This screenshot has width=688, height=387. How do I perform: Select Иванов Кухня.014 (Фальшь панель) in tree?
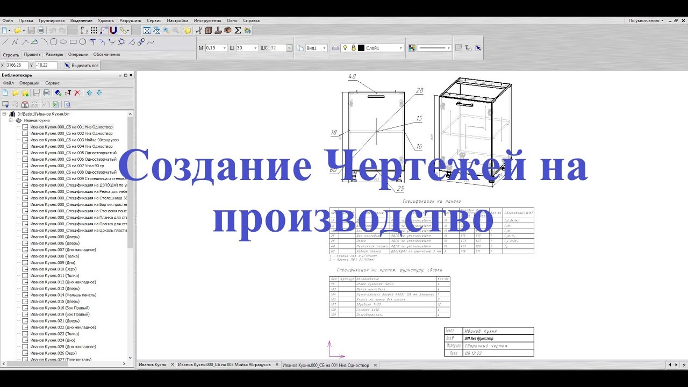tap(63, 295)
